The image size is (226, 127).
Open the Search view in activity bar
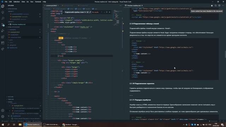(x=2, y=18)
